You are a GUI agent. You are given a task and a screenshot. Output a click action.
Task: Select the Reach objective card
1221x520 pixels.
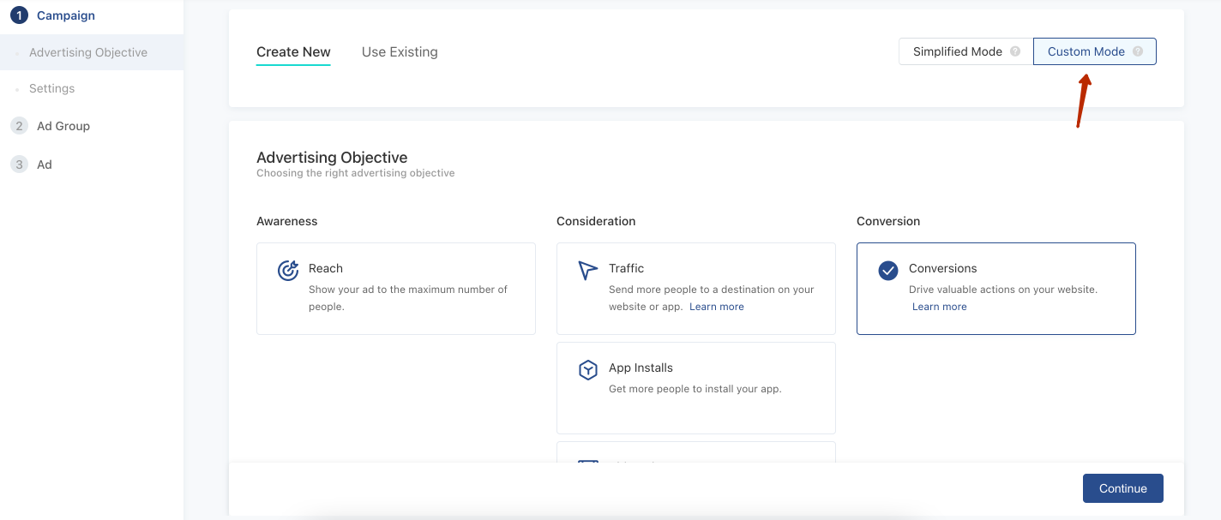(x=395, y=288)
